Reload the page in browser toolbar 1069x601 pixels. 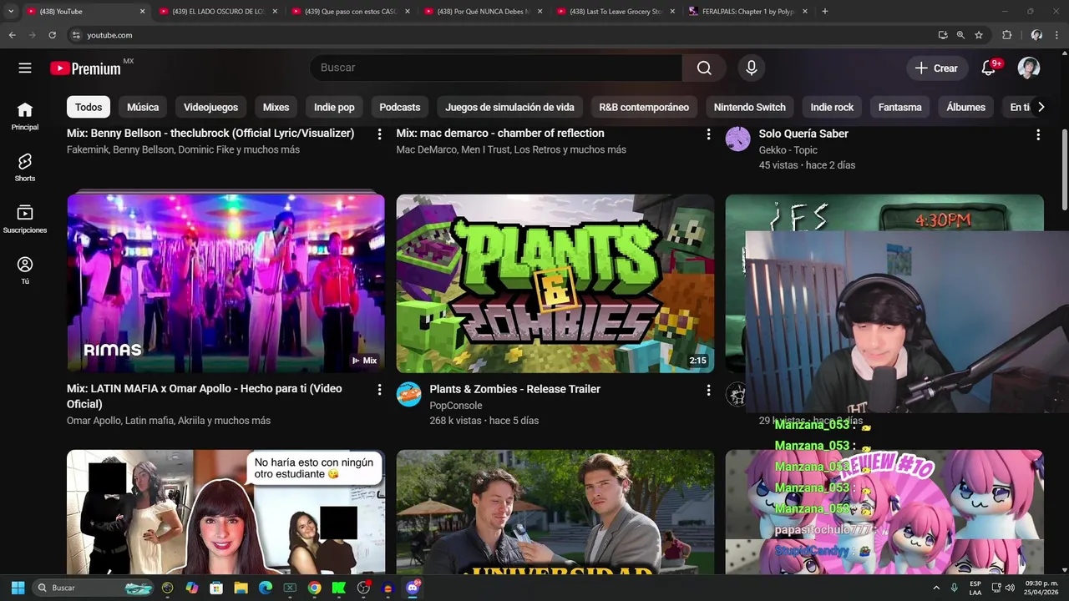52,35
